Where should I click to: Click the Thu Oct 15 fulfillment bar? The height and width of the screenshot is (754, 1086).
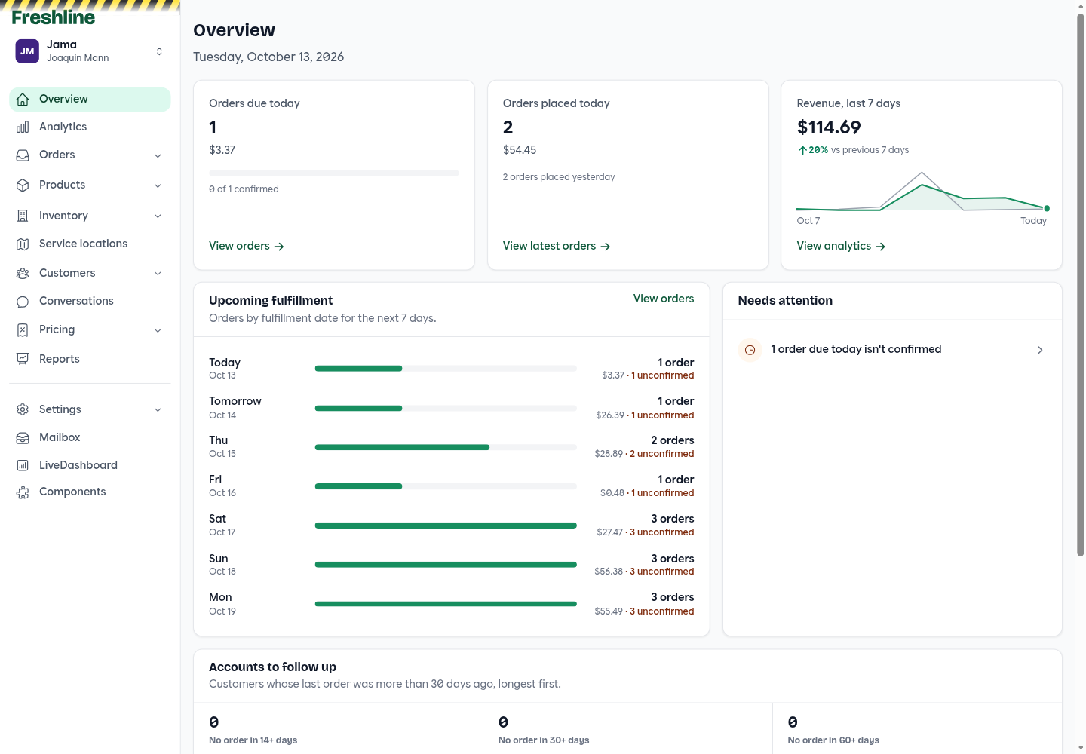click(x=446, y=447)
